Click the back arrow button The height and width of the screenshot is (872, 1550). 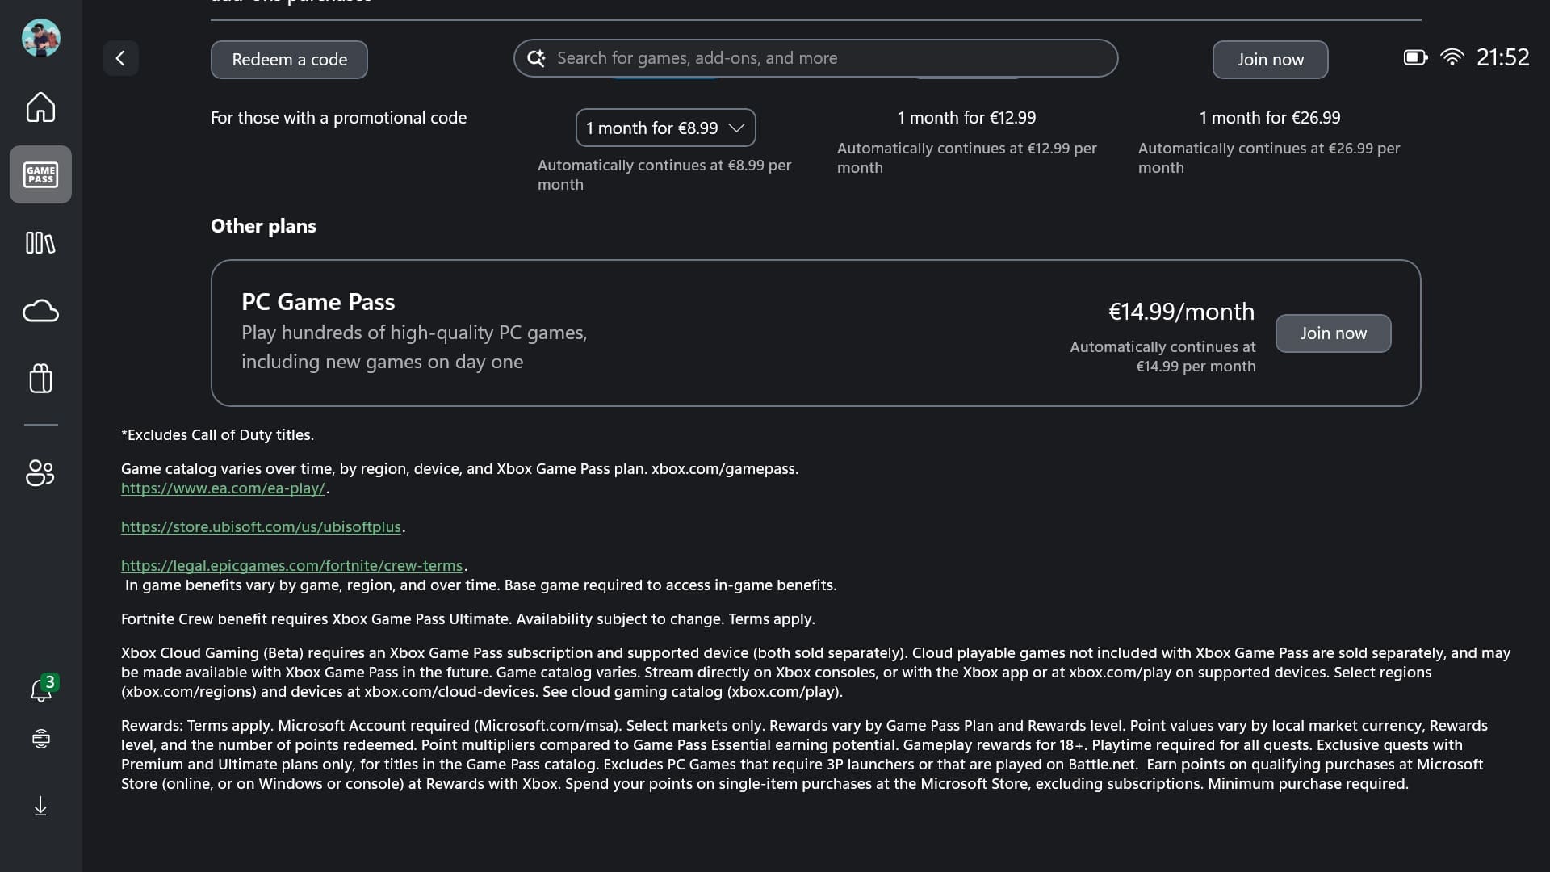(x=120, y=58)
